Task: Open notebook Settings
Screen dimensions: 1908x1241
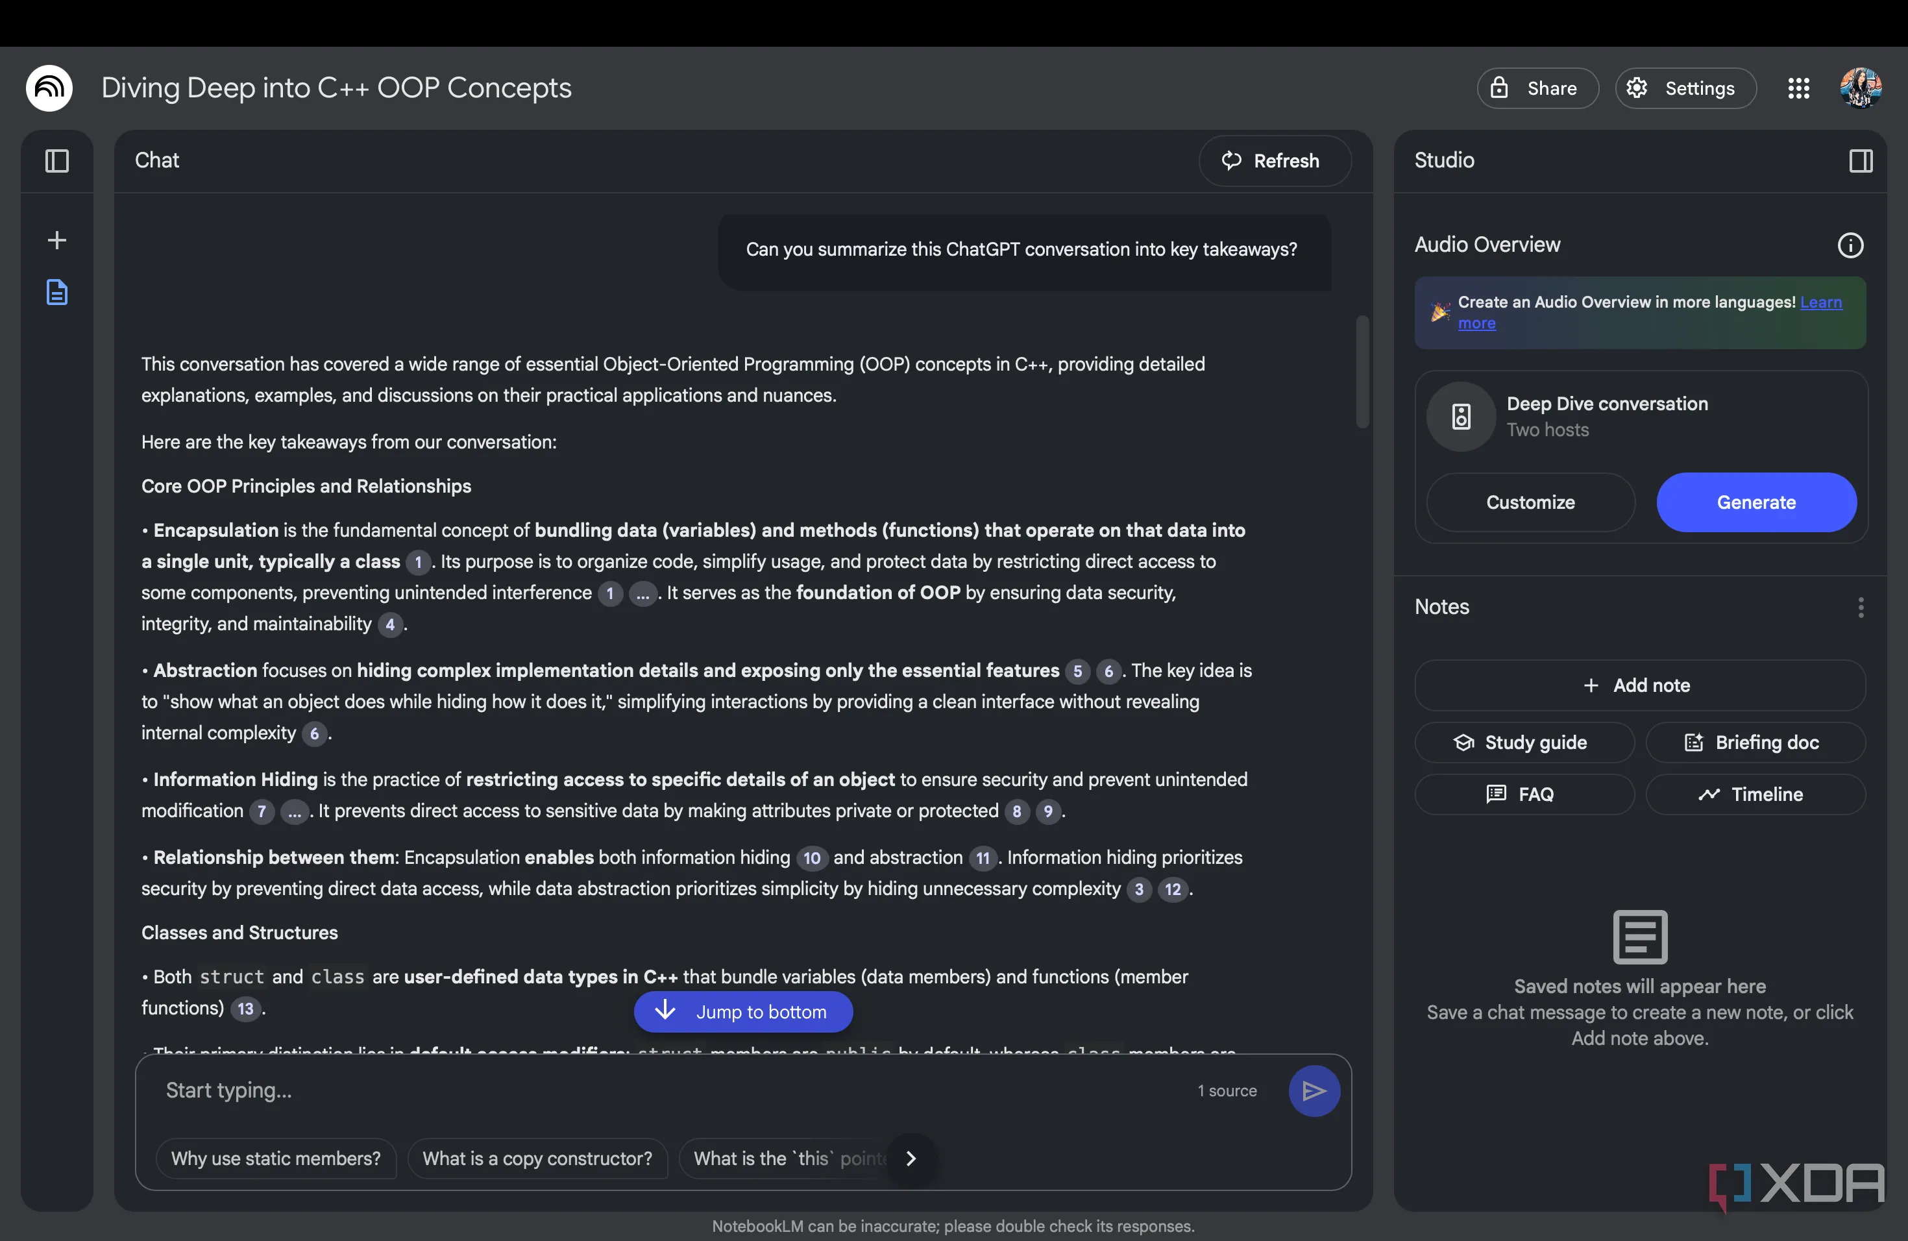Action: tap(1685, 88)
